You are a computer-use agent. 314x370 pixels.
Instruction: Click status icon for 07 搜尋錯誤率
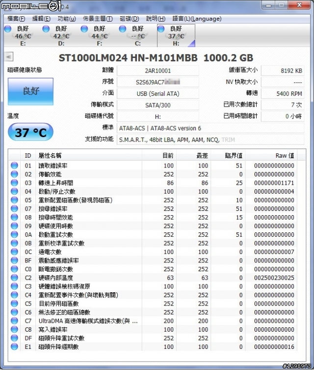pyautogui.click(x=14, y=209)
